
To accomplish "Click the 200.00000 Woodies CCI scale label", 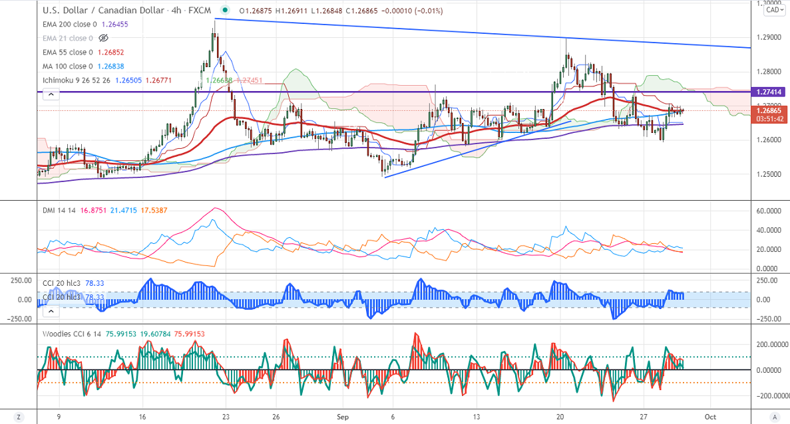I will click(x=772, y=344).
